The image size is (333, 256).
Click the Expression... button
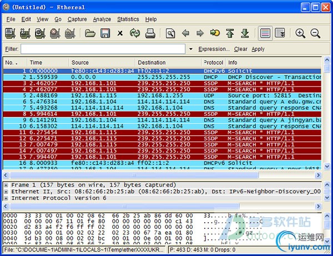point(214,49)
